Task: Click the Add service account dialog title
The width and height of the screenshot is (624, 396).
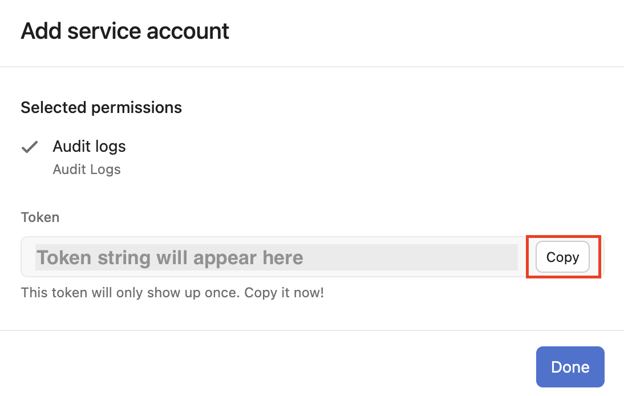Action: (x=125, y=31)
